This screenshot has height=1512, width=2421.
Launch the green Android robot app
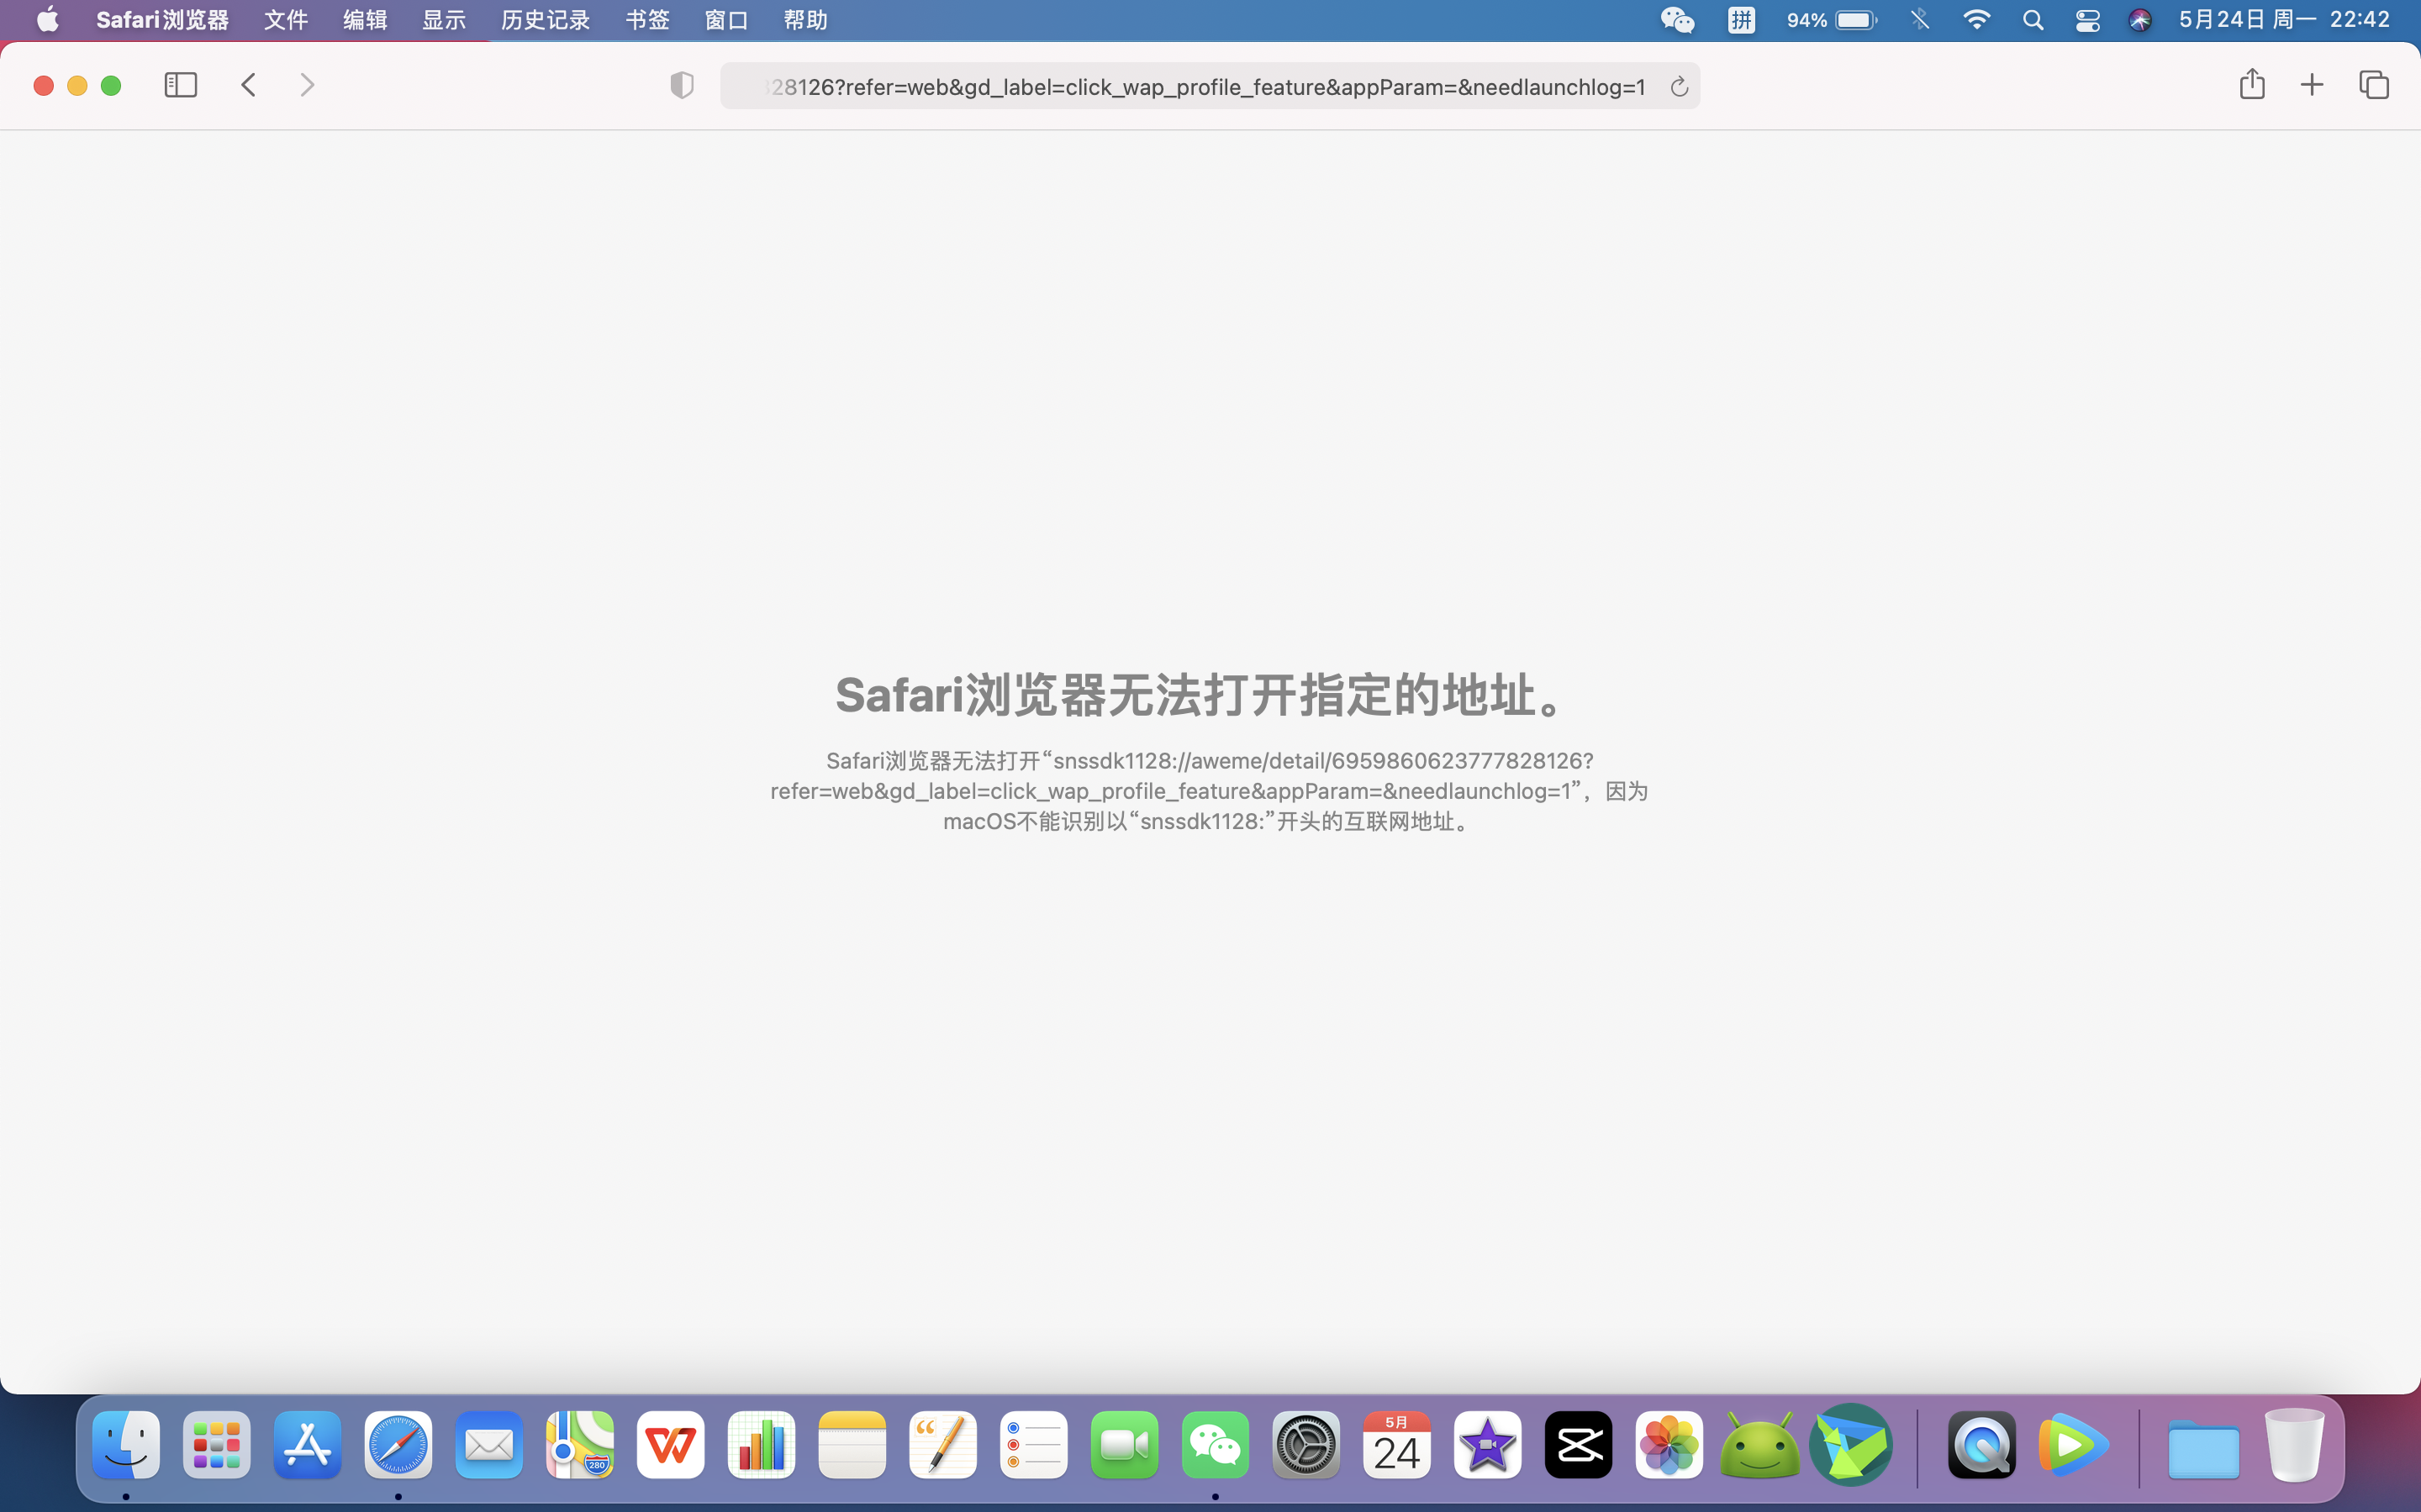(x=1761, y=1445)
